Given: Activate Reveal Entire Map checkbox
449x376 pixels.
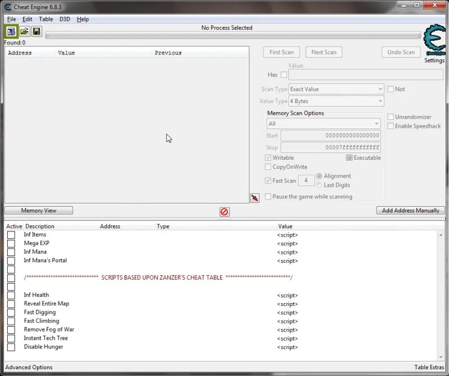Looking at the screenshot, I should coord(11,304).
